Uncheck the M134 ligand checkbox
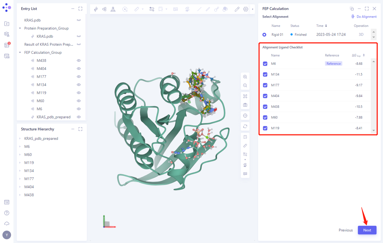383x243 pixels. pos(265,74)
